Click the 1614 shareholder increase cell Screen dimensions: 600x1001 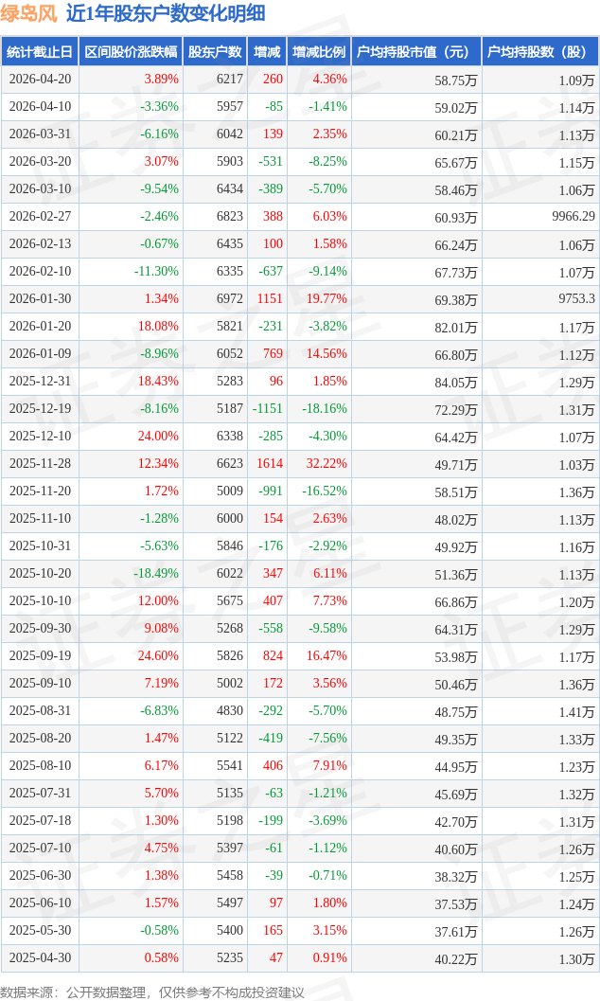(270, 464)
